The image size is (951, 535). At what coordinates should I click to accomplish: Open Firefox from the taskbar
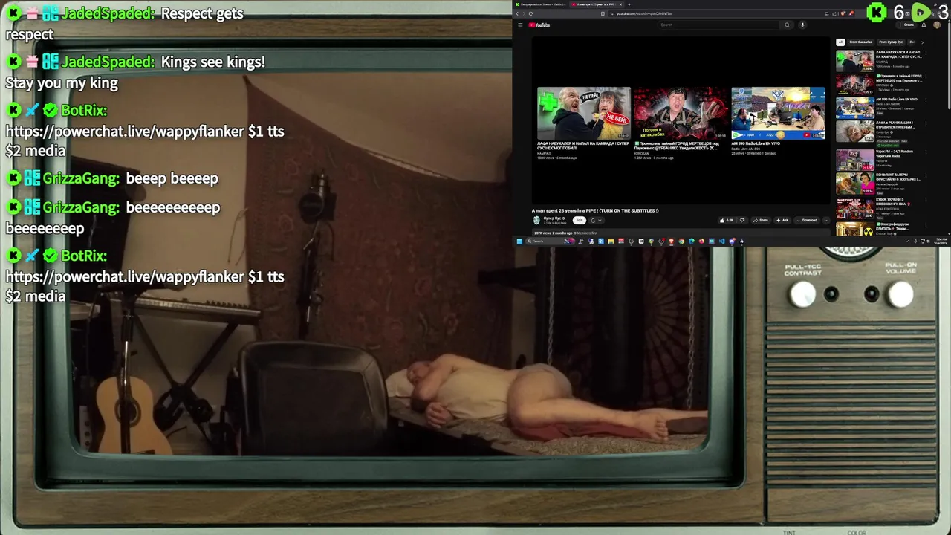tap(701, 241)
